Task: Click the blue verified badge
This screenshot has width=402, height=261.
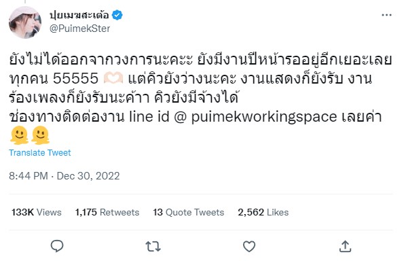Action: click(x=117, y=15)
